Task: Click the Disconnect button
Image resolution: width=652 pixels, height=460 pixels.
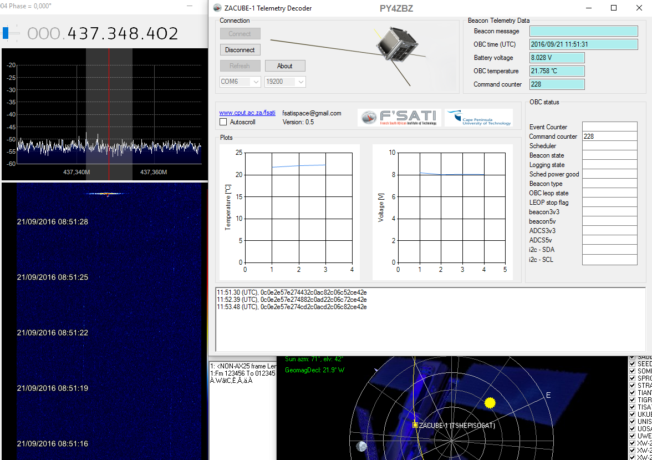Action: click(x=240, y=50)
